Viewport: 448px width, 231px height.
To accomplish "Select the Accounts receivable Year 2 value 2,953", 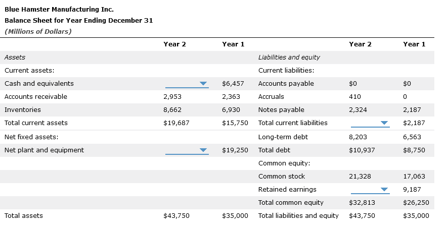I will pos(172,97).
